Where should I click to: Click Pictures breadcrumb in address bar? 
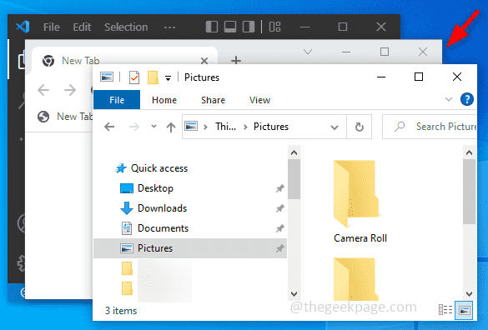(x=271, y=127)
